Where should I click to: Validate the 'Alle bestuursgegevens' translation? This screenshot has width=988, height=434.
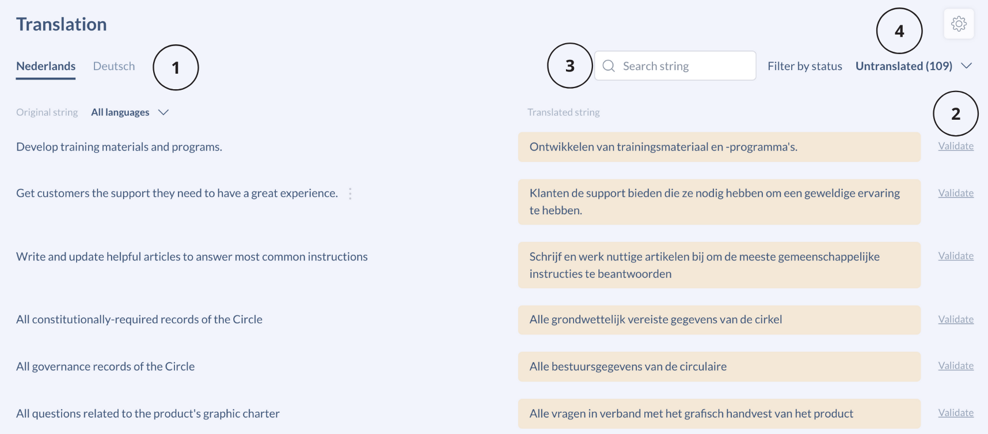(x=956, y=366)
